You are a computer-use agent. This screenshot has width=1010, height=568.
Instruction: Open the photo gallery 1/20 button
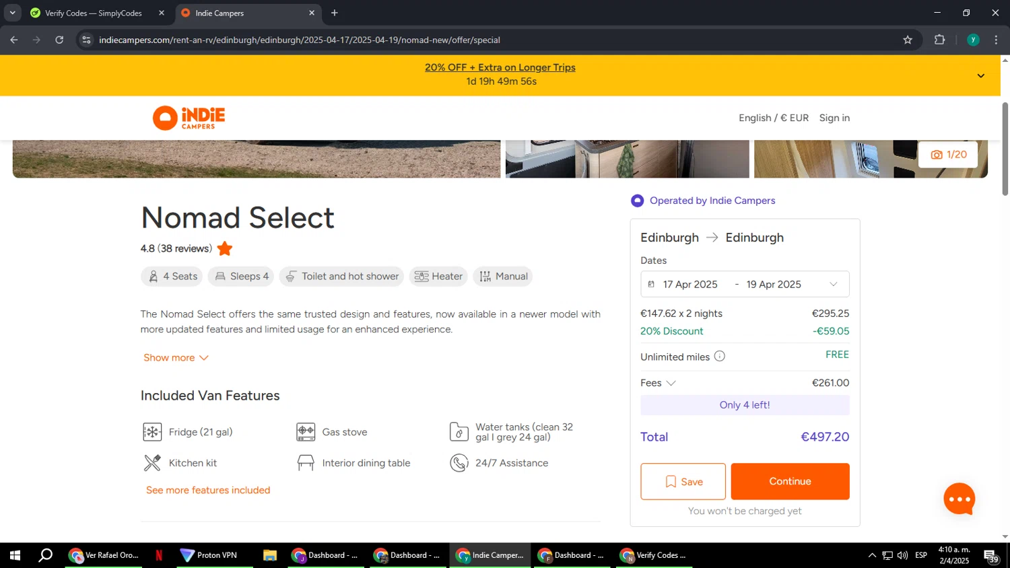[948, 155]
